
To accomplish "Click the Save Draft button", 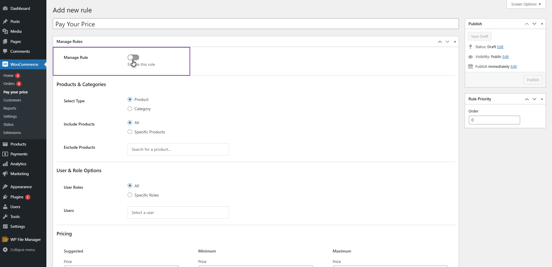I will (480, 36).
